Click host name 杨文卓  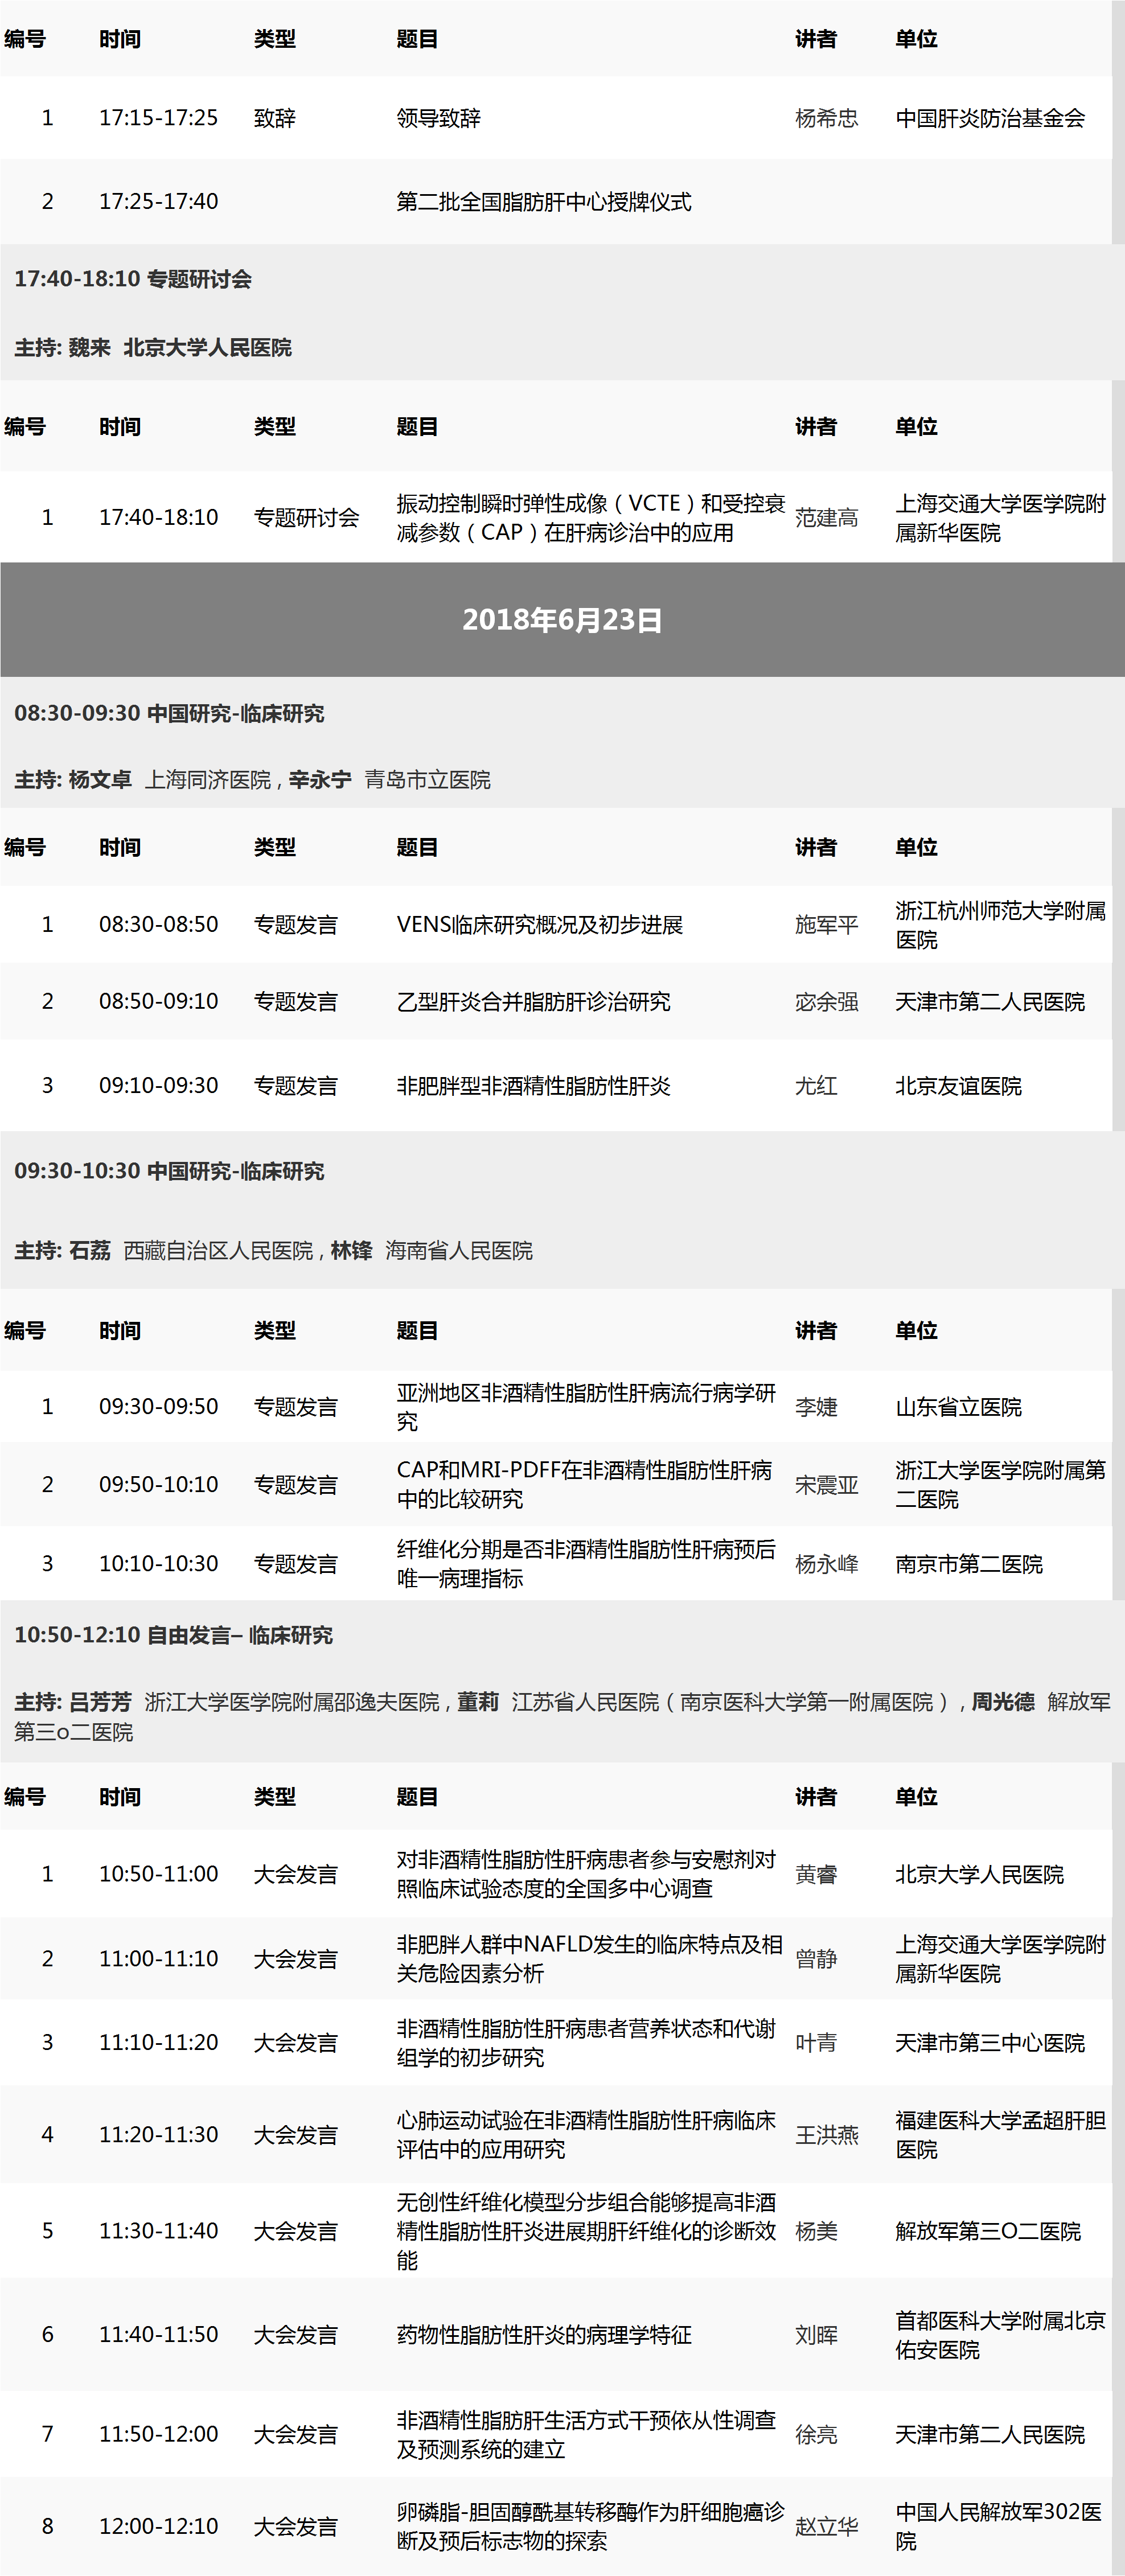pyautogui.click(x=100, y=780)
